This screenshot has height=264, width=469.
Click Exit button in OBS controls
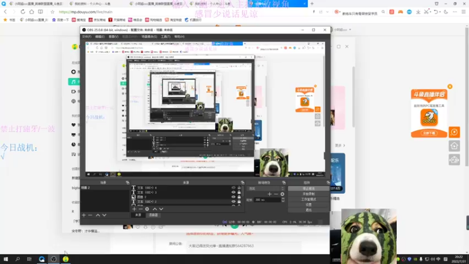coord(308,210)
